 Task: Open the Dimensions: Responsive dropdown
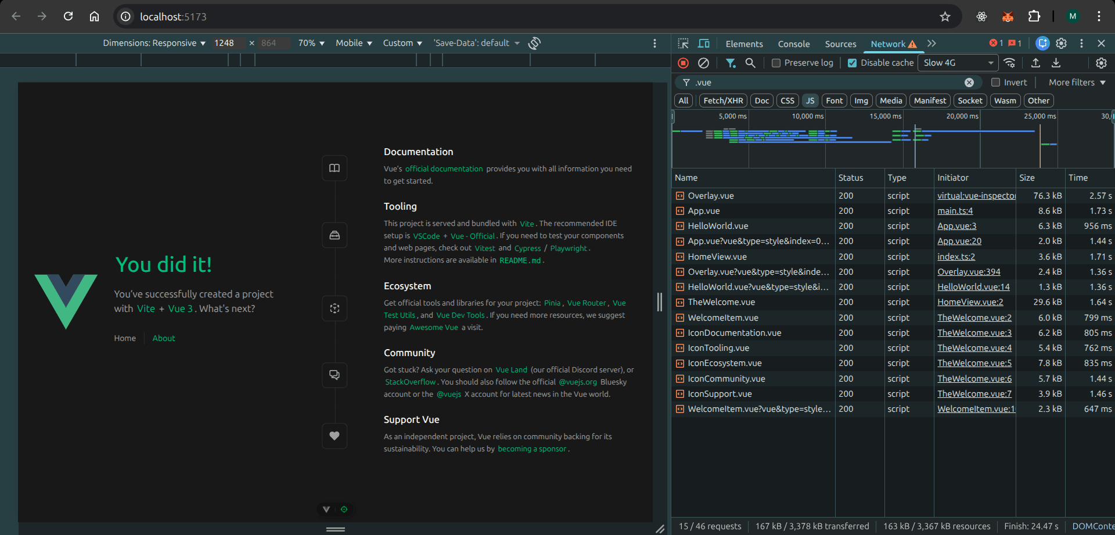click(x=154, y=43)
